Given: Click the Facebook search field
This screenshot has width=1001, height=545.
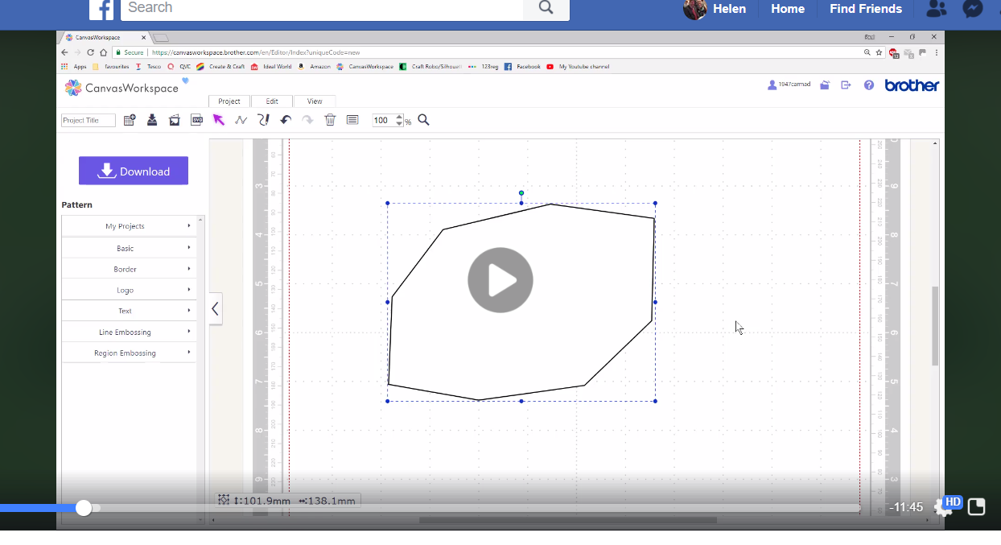Looking at the screenshot, I should pos(322,8).
